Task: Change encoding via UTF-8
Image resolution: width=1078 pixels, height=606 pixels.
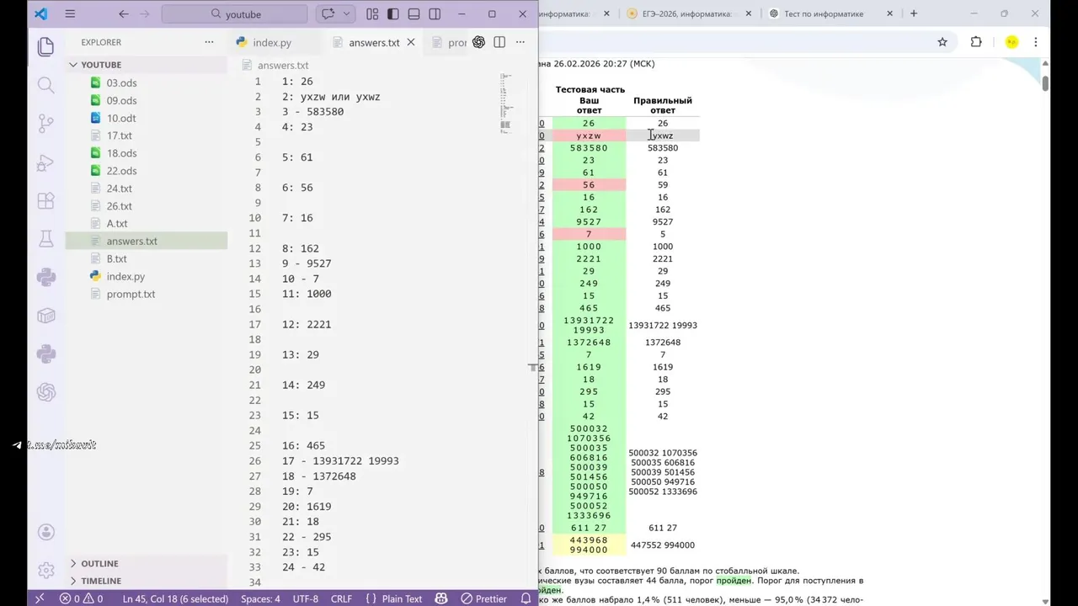Action: 306,598
